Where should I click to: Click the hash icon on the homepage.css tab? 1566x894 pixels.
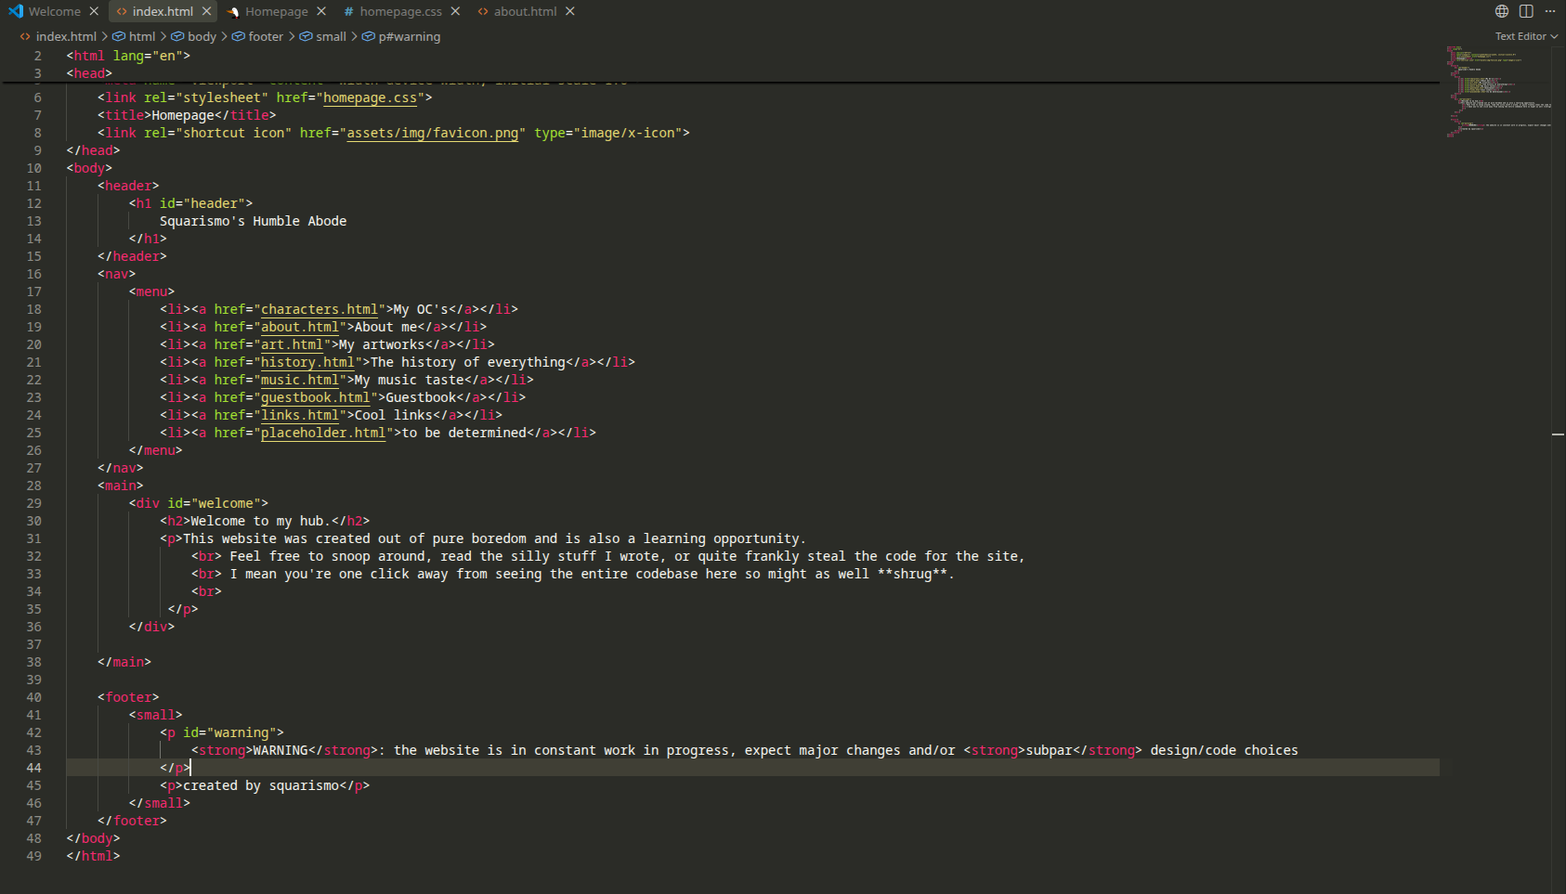[348, 11]
